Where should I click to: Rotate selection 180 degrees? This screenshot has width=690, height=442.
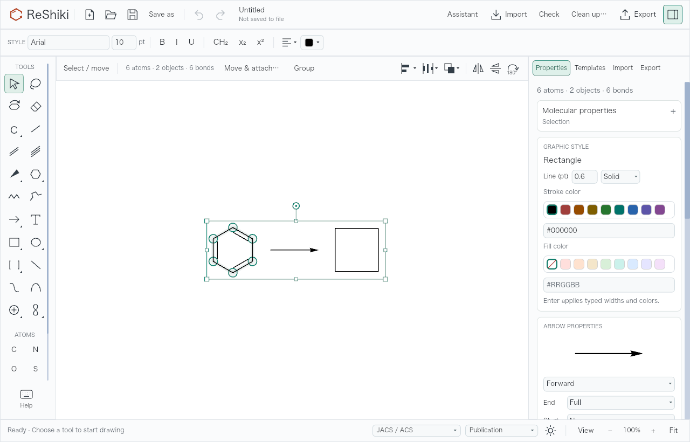513,68
